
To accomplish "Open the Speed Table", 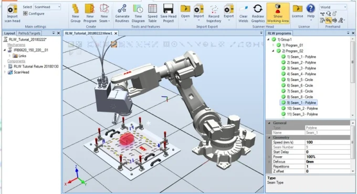I will [152, 9].
